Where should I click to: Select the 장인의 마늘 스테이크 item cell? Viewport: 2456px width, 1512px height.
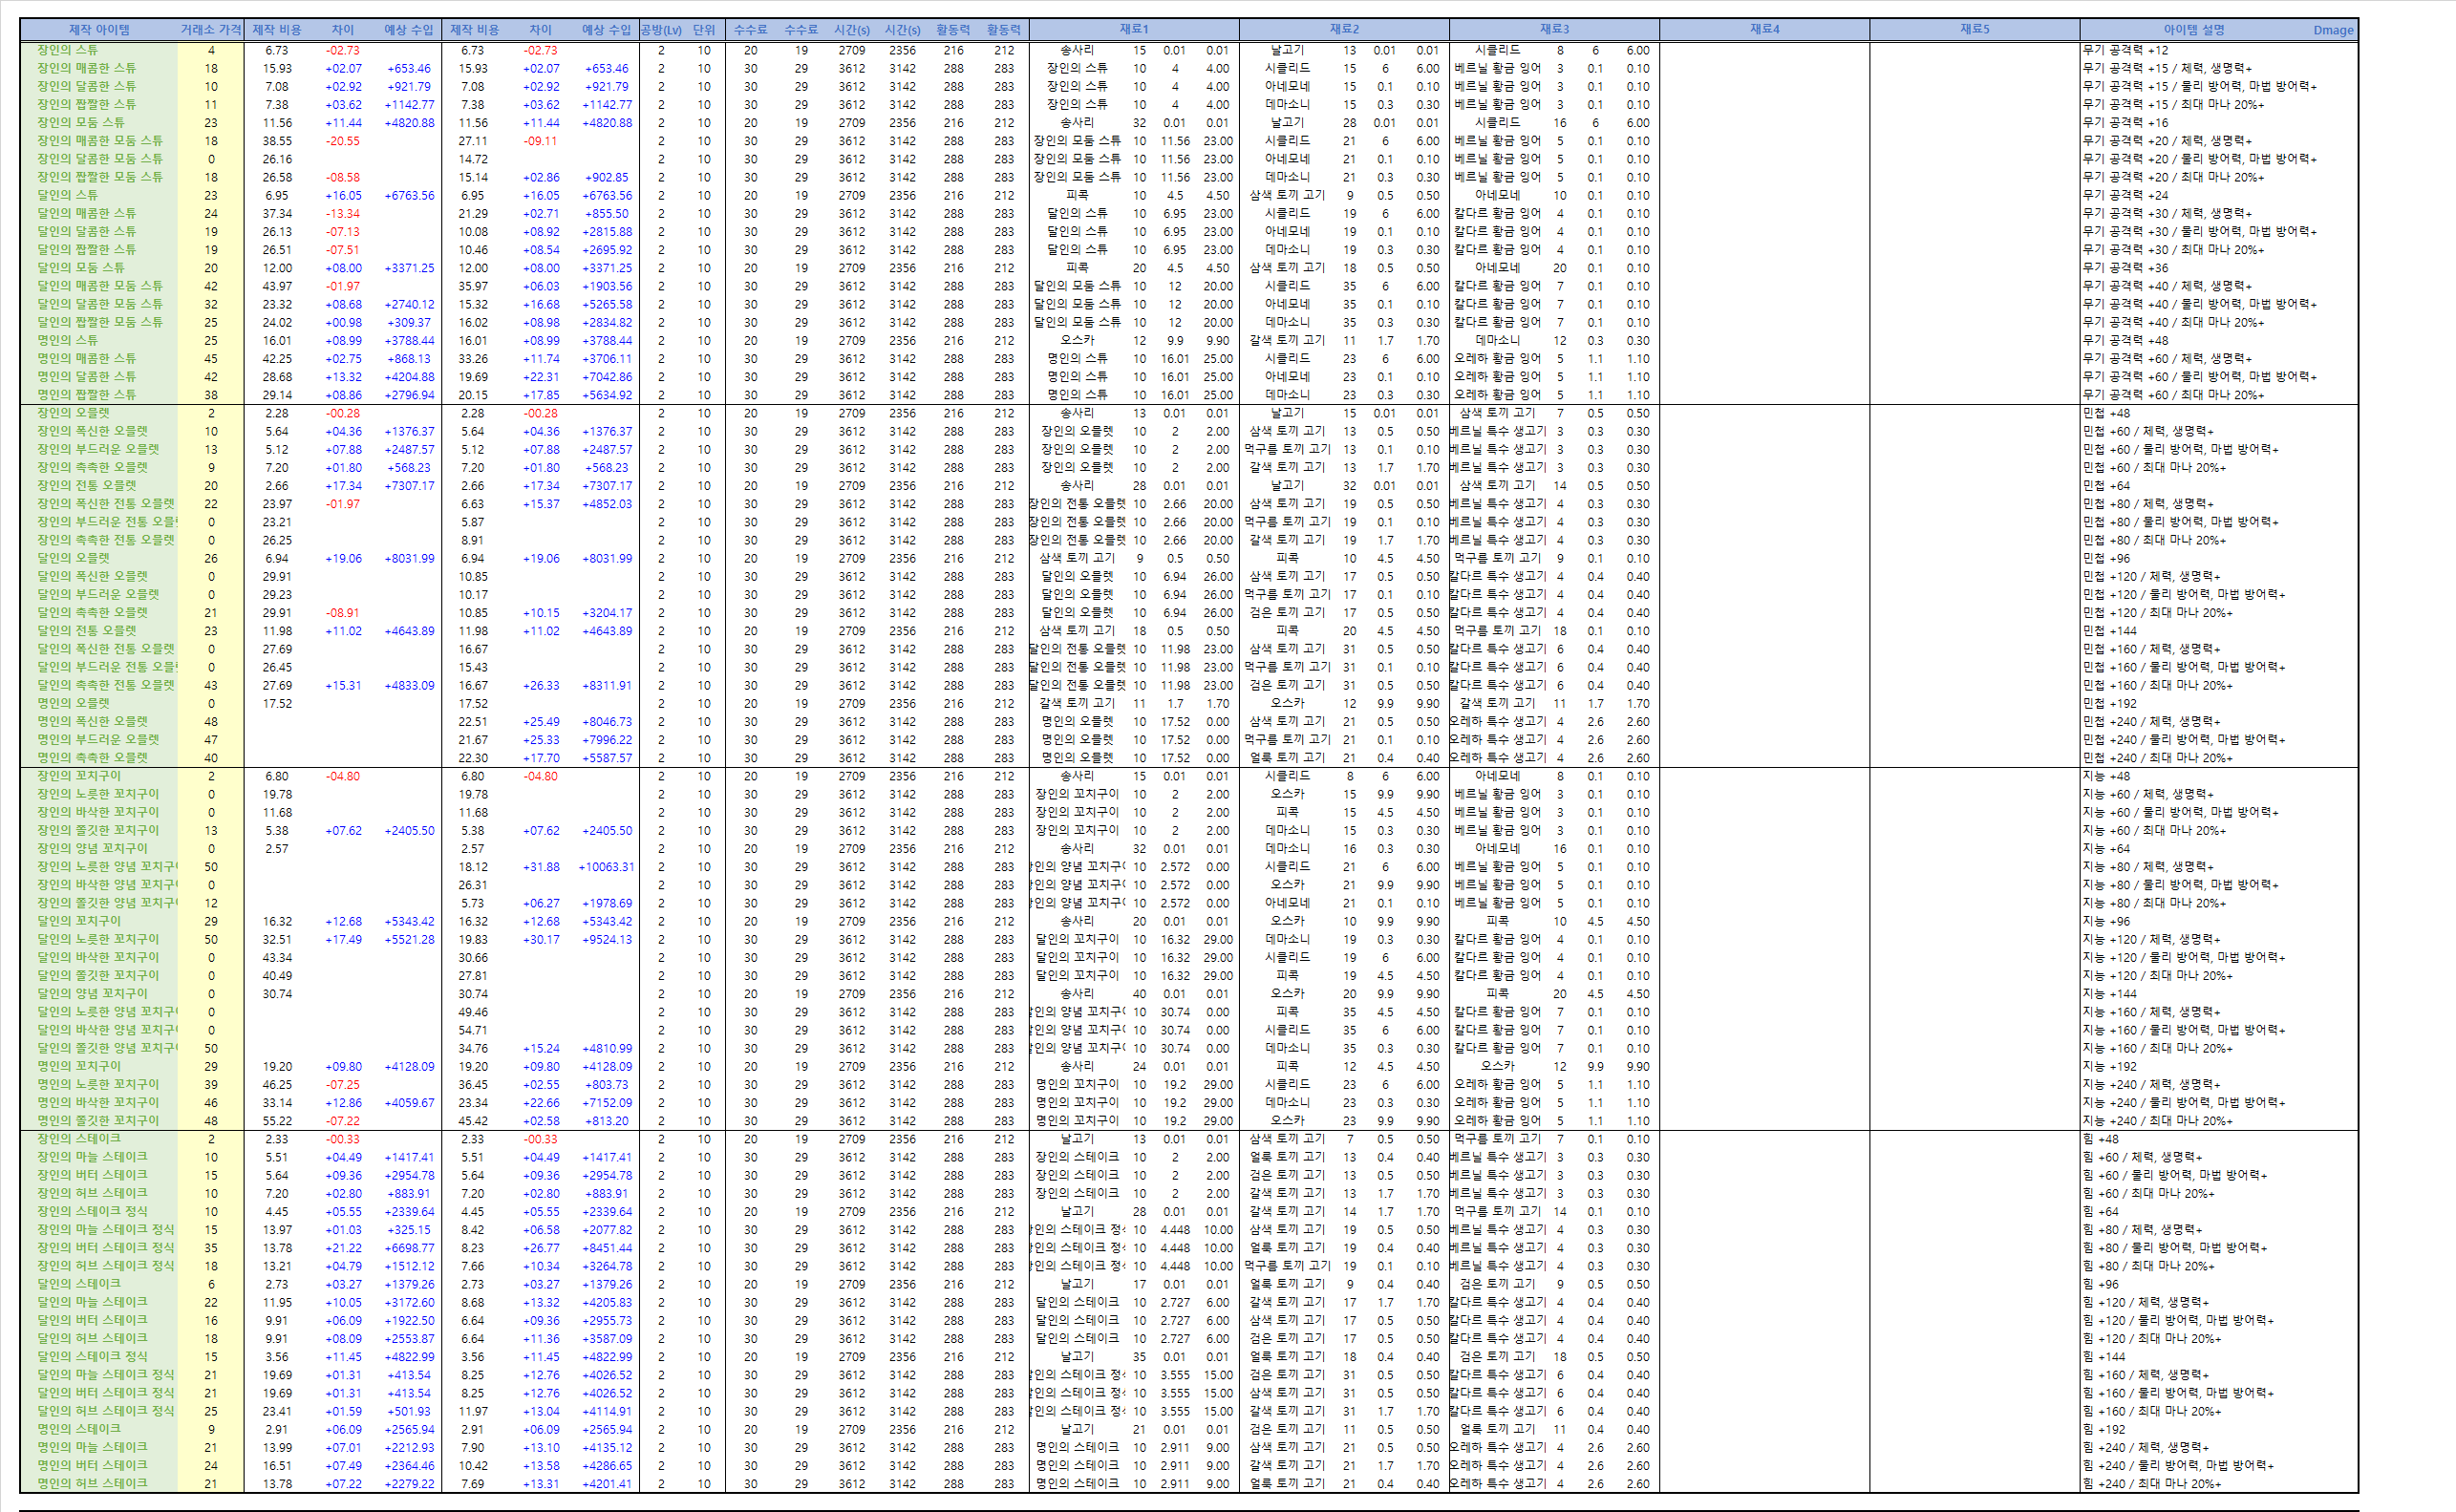pos(92,1157)
